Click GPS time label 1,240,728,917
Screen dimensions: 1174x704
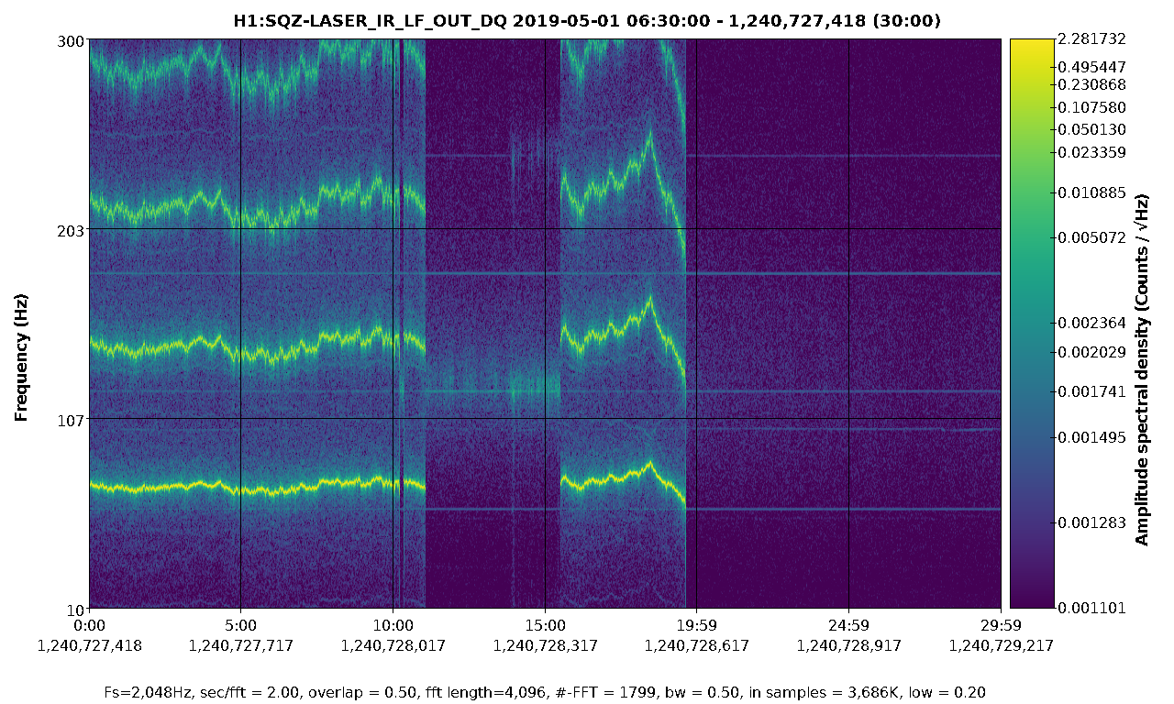point(848,645)
